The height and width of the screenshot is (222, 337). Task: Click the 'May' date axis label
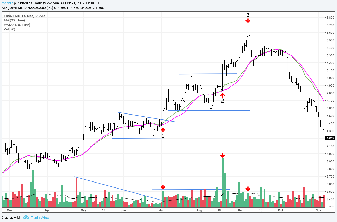(83, 210)
